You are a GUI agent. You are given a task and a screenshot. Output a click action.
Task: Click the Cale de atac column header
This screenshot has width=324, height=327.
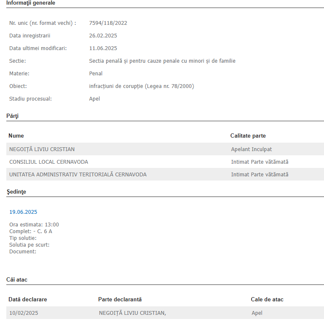[x=267, y=300]
